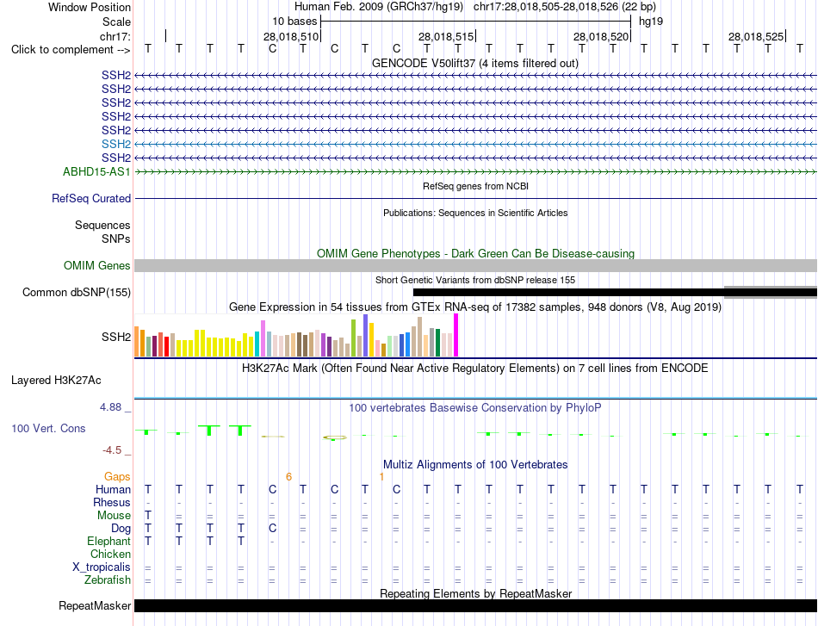Click the orange gap number 1 in alignment
Screen dimensions: 818x626
(381, 477)
